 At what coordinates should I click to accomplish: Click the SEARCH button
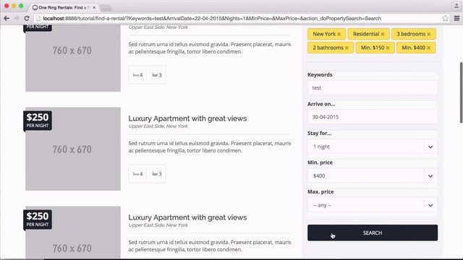[x=373, y=233]
